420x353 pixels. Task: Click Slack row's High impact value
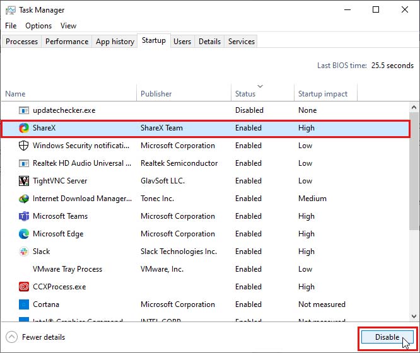pyautogui.click(x=306, y=252)
